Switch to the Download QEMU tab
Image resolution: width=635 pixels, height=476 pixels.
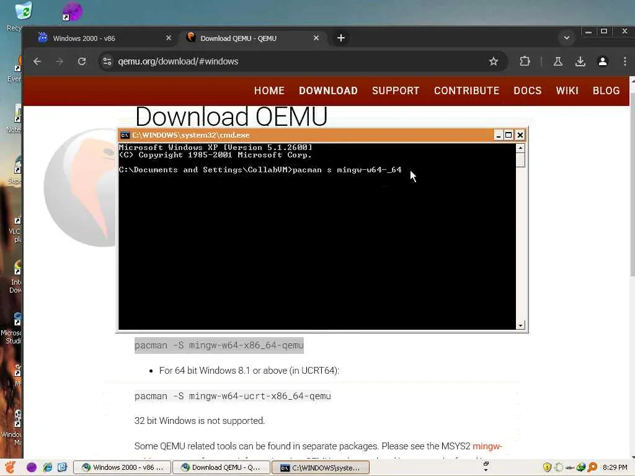pyautogui.click(x=253, y=38)
